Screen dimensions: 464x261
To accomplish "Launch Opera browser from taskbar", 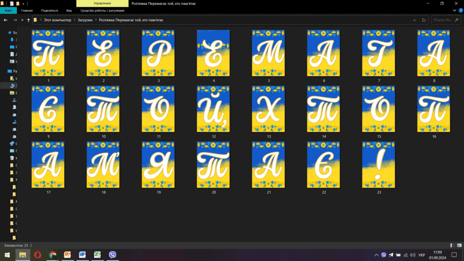I will click(x=38, y=255).
